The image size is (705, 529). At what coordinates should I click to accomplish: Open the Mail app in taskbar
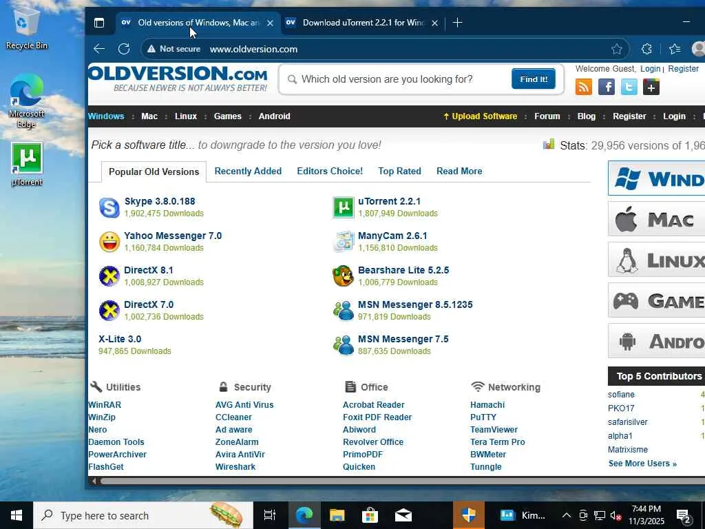click(403, 515)
